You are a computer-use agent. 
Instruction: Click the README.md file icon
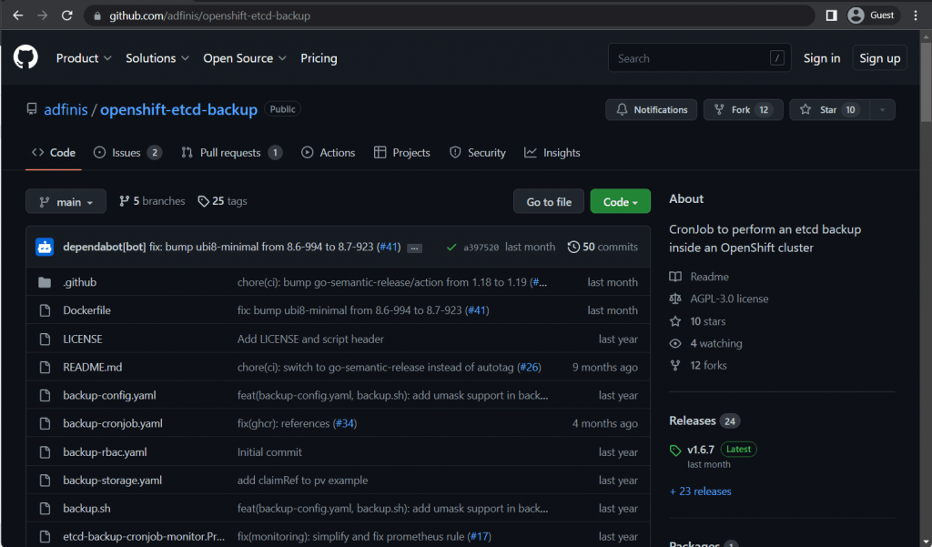[45, 368]
